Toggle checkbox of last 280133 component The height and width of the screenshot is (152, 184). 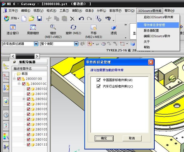(29, 144)
